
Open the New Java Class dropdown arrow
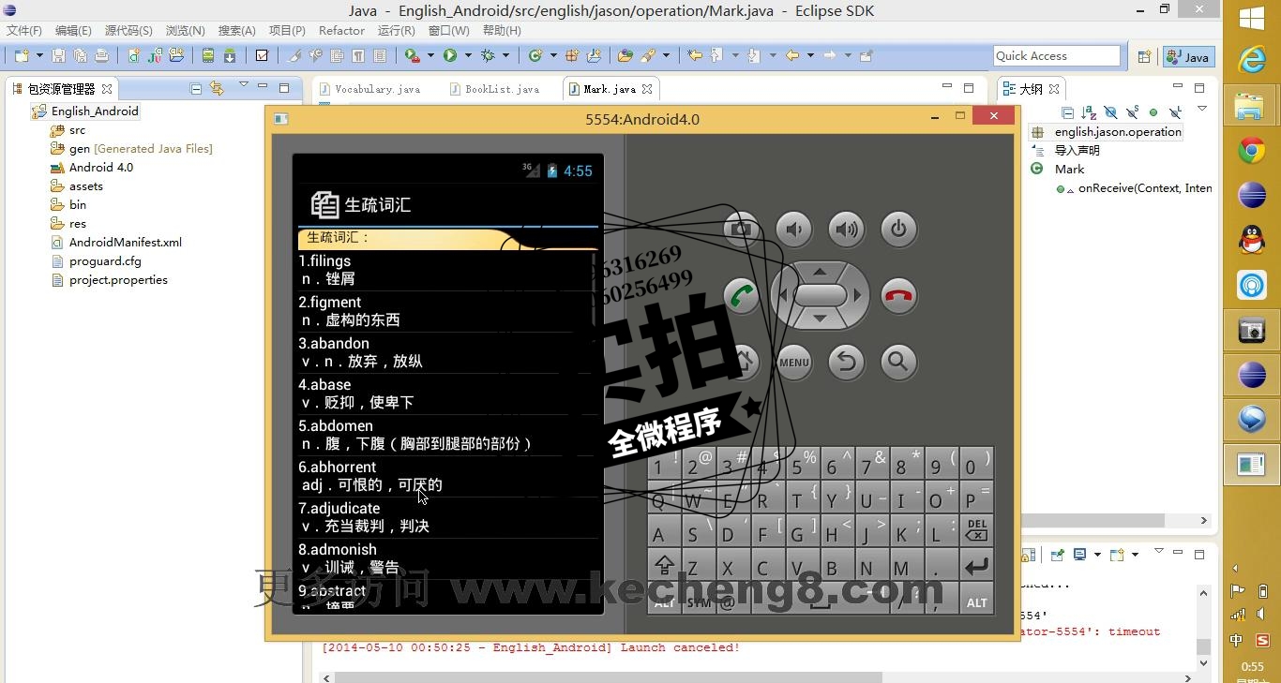click(553, 55)
